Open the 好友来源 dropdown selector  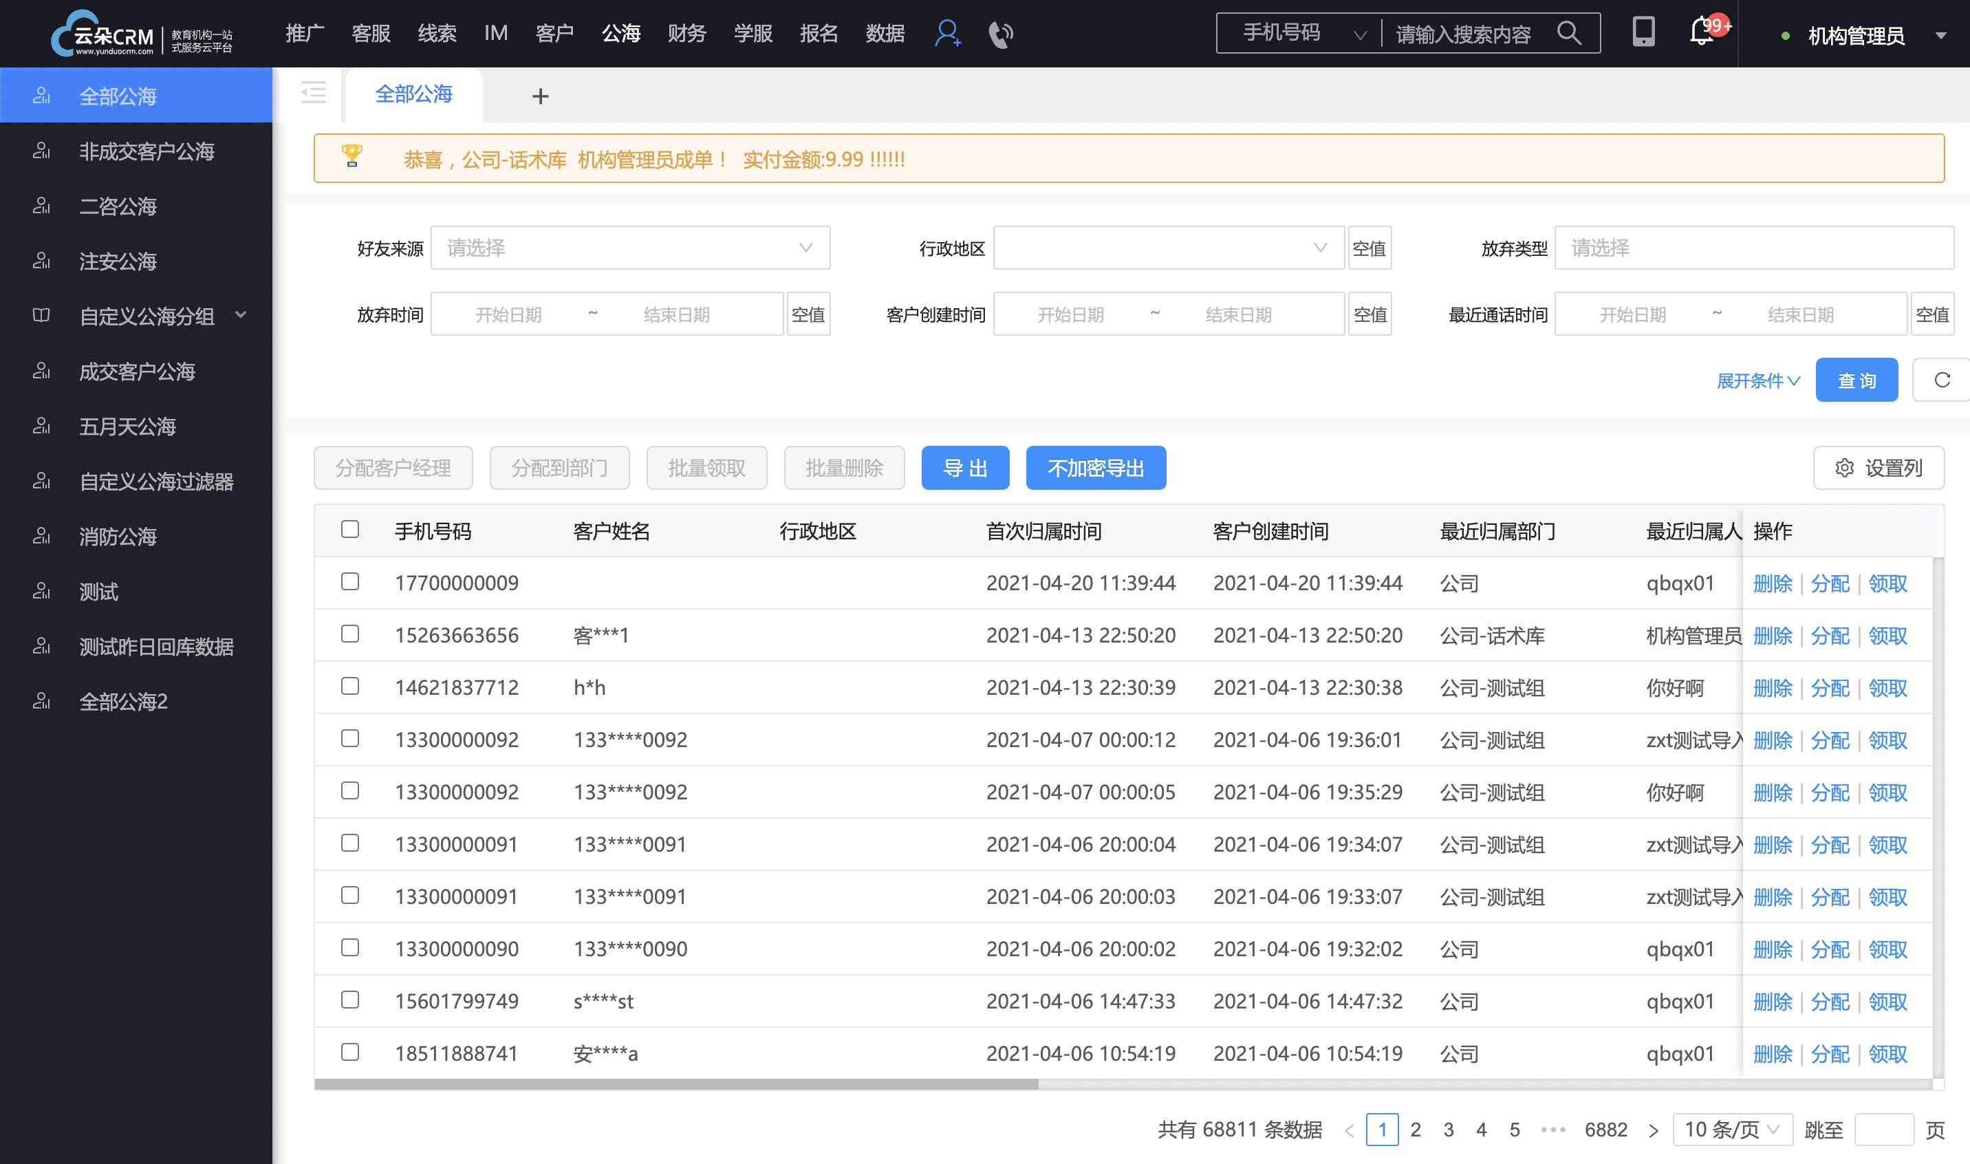coord(627,250)
